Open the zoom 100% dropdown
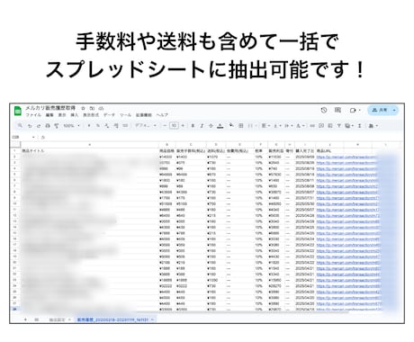The height and width of the screenshot is (342, 414). (x=71, y=126)
